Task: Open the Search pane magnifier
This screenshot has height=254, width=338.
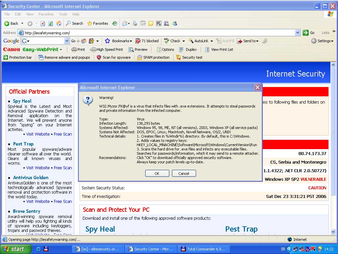Action: coord(68,23)
